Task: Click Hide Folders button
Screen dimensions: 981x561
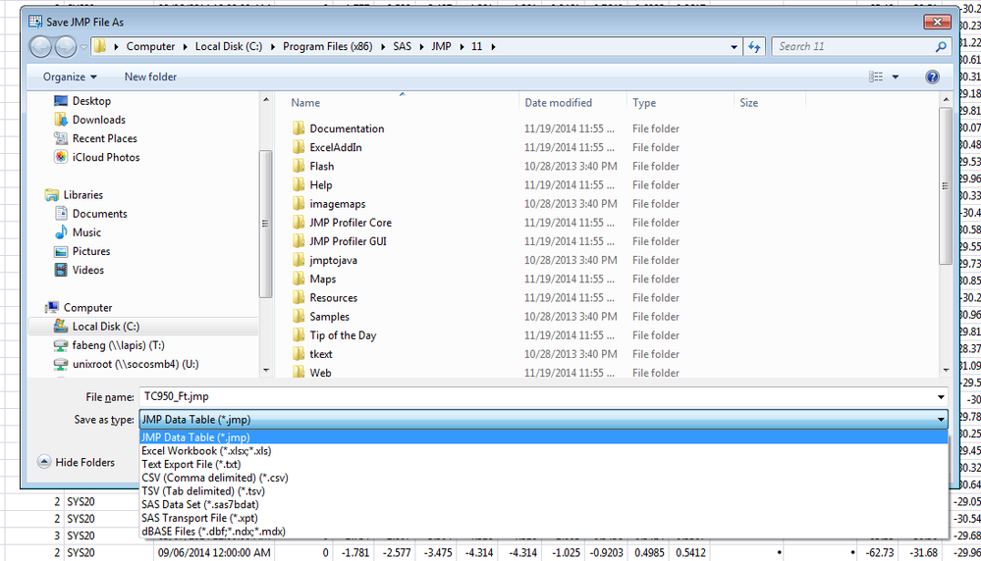Action: pyautogui.click(x=77, y=462)
